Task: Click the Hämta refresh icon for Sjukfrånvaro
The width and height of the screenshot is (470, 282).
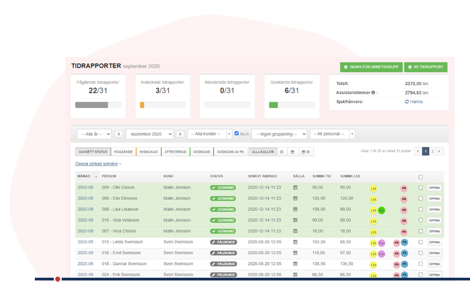Action: 407,102
